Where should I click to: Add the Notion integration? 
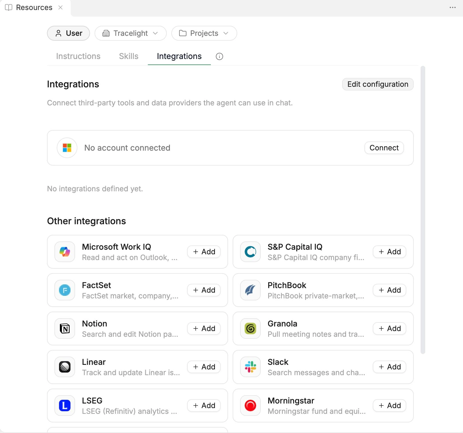[204, 328]
